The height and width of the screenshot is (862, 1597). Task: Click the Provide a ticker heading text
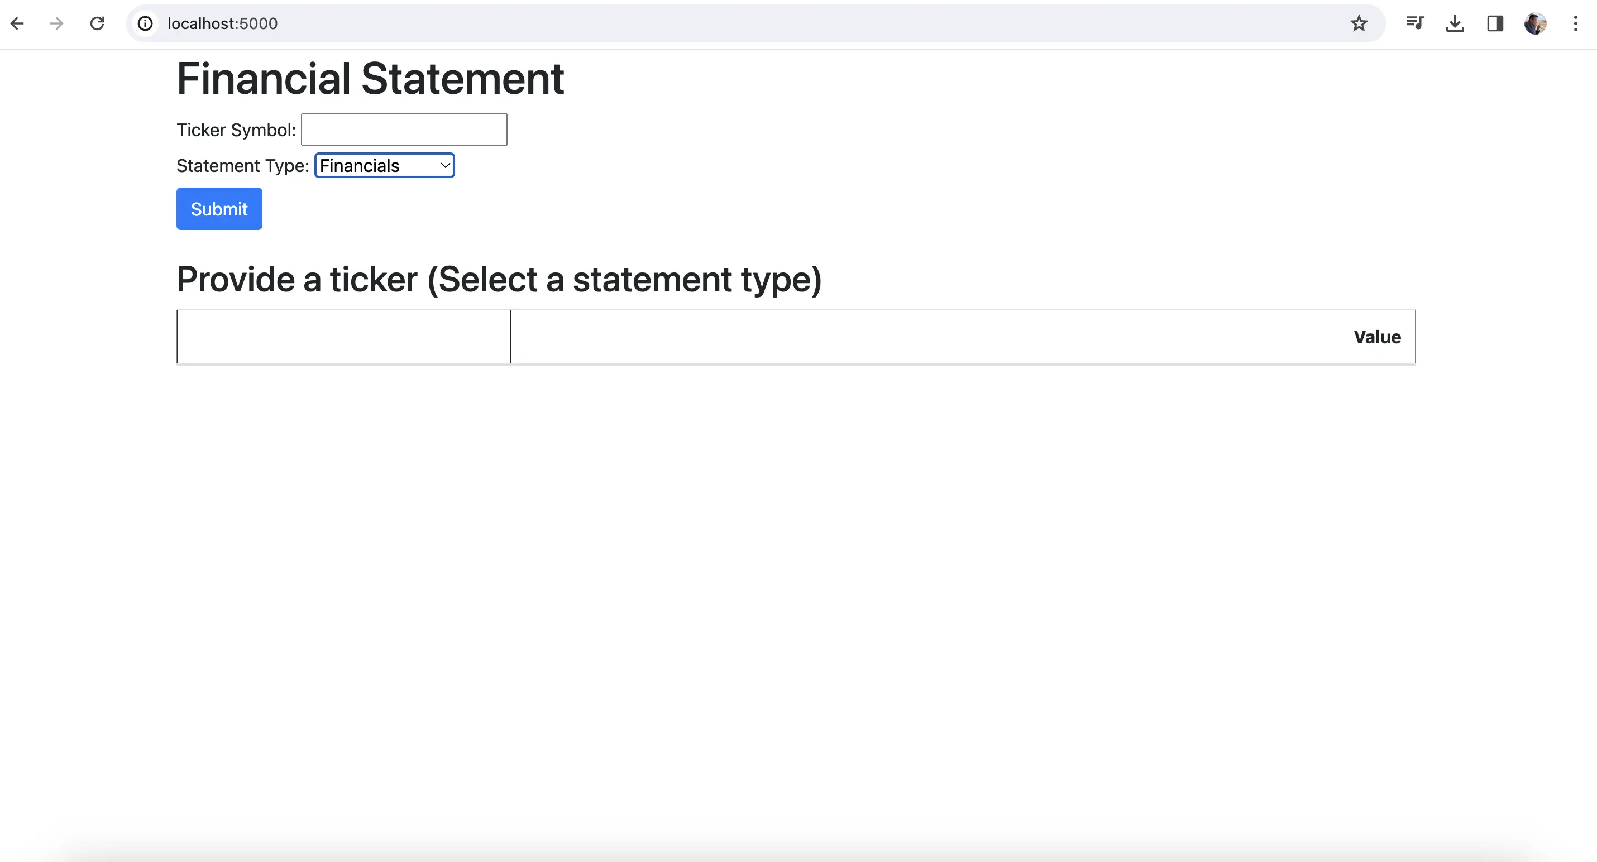click(x=499, y=280)
